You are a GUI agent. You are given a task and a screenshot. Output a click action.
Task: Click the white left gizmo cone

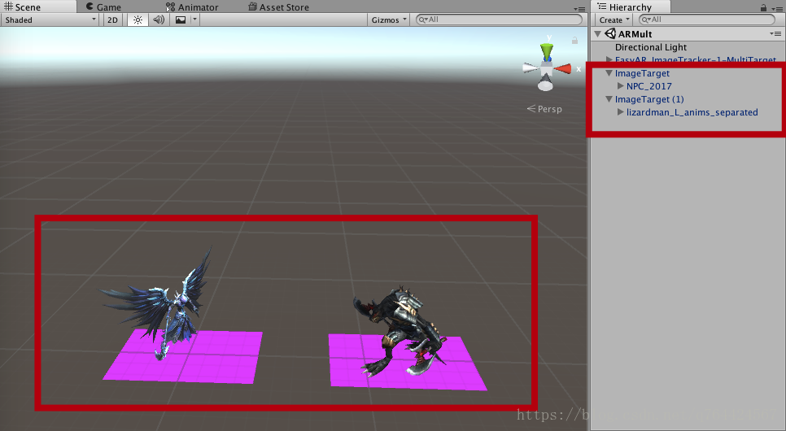point(531,67)
